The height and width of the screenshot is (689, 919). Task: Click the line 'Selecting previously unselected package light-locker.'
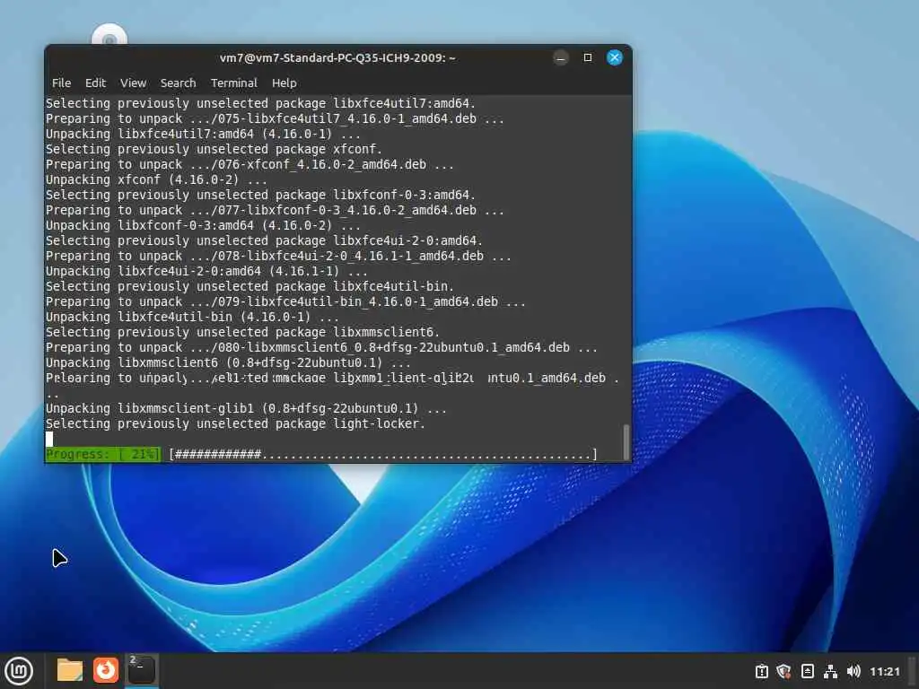coord(236,423)
